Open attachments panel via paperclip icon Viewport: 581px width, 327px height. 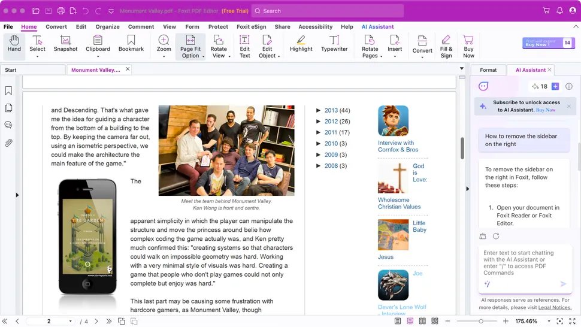point(8,143)
